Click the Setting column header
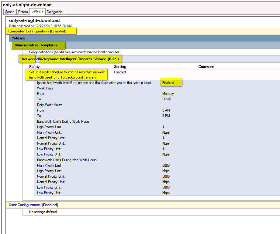280x234 pixels. pos(120,67)
